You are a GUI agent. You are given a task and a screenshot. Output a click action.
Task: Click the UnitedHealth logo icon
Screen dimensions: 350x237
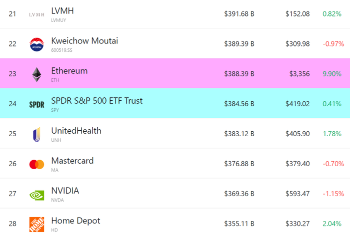[x=36, y=135]
